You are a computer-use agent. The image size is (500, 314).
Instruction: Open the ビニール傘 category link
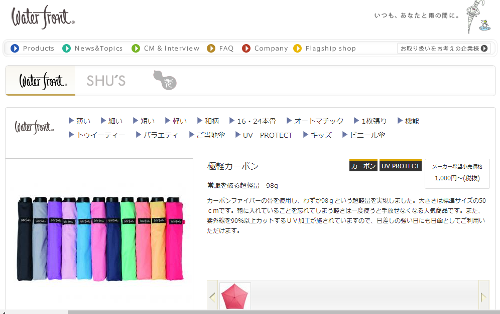(363, 135)
